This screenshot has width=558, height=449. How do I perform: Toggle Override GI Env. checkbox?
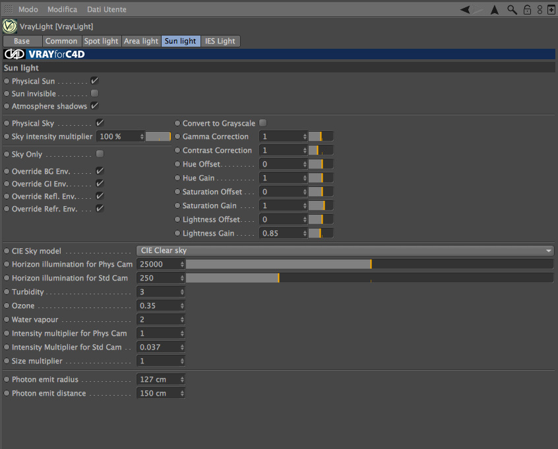[100, 183]
